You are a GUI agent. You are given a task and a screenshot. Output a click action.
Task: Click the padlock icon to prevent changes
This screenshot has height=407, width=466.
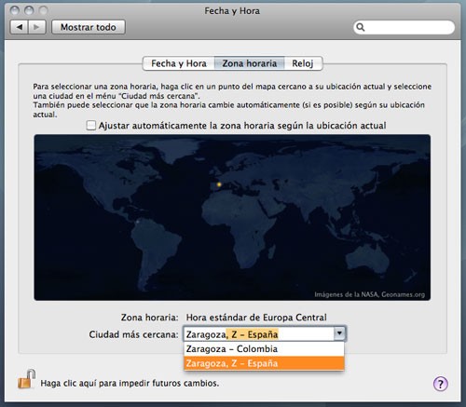[26, 379]
